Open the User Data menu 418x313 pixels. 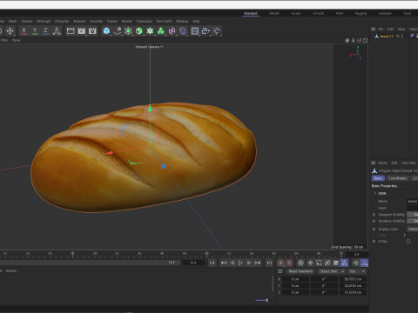coord(408,163)
